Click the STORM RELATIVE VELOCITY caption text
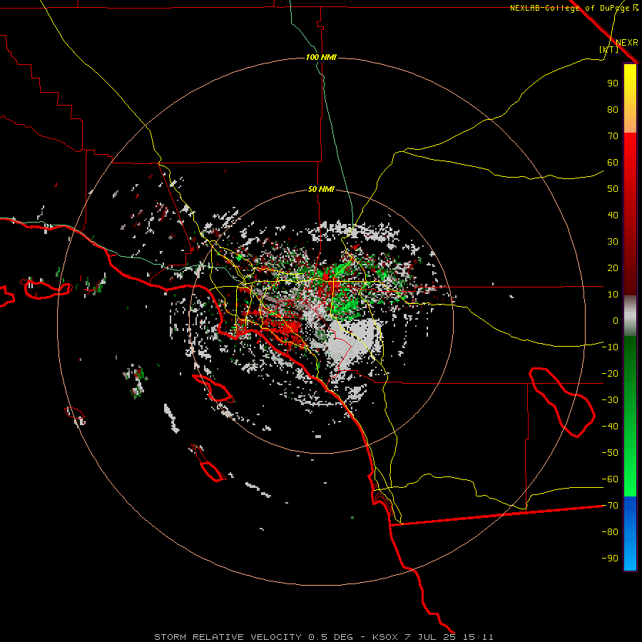The width and height of the screenshot is (642, 642). 228,637
